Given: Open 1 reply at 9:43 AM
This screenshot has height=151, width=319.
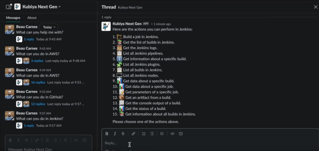Looking at the screenshot, I should pyautogui.click(x=29, y=39).
